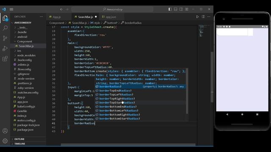The width and height of the screenshot is (271, 152).
Task: Click the editor vertical scrollbar
Action: (x=212, y=77)
